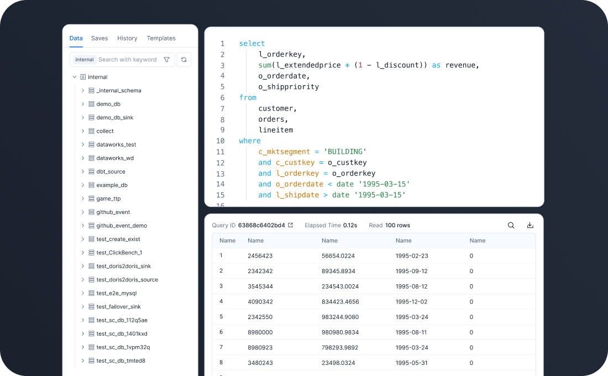This screenshot has height=376, width=608.
Task: Select the github_event tree item
Action: coord(113,212)
